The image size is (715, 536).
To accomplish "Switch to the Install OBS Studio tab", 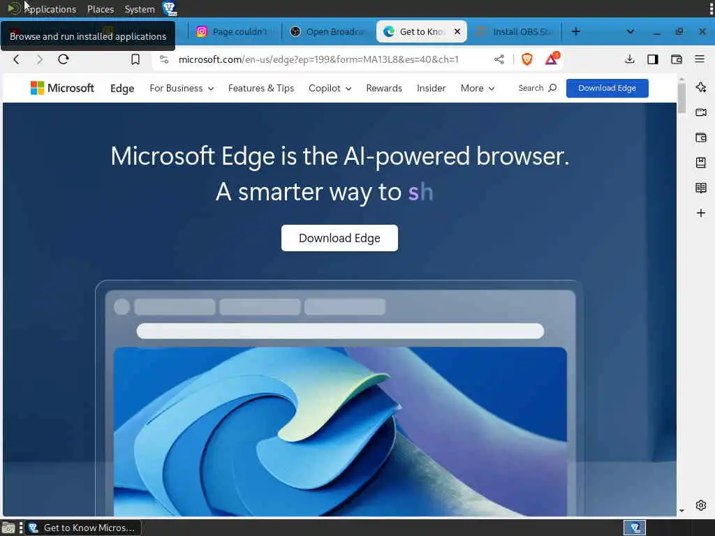I will click(x=515, y=31).
